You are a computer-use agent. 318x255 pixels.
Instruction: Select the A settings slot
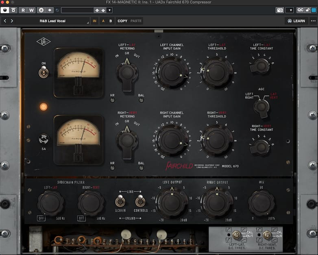click(103, 21)
